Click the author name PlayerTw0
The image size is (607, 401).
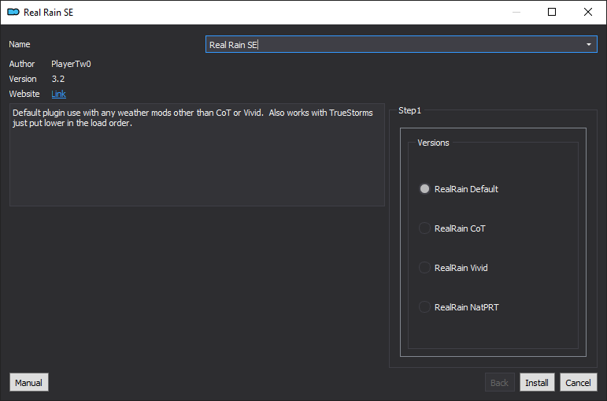click(71, 64)
